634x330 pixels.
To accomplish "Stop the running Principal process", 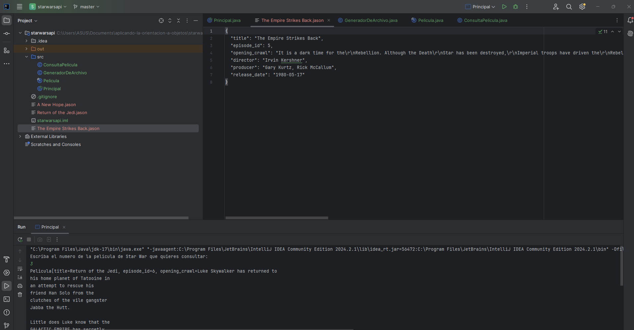I will 29,239.
